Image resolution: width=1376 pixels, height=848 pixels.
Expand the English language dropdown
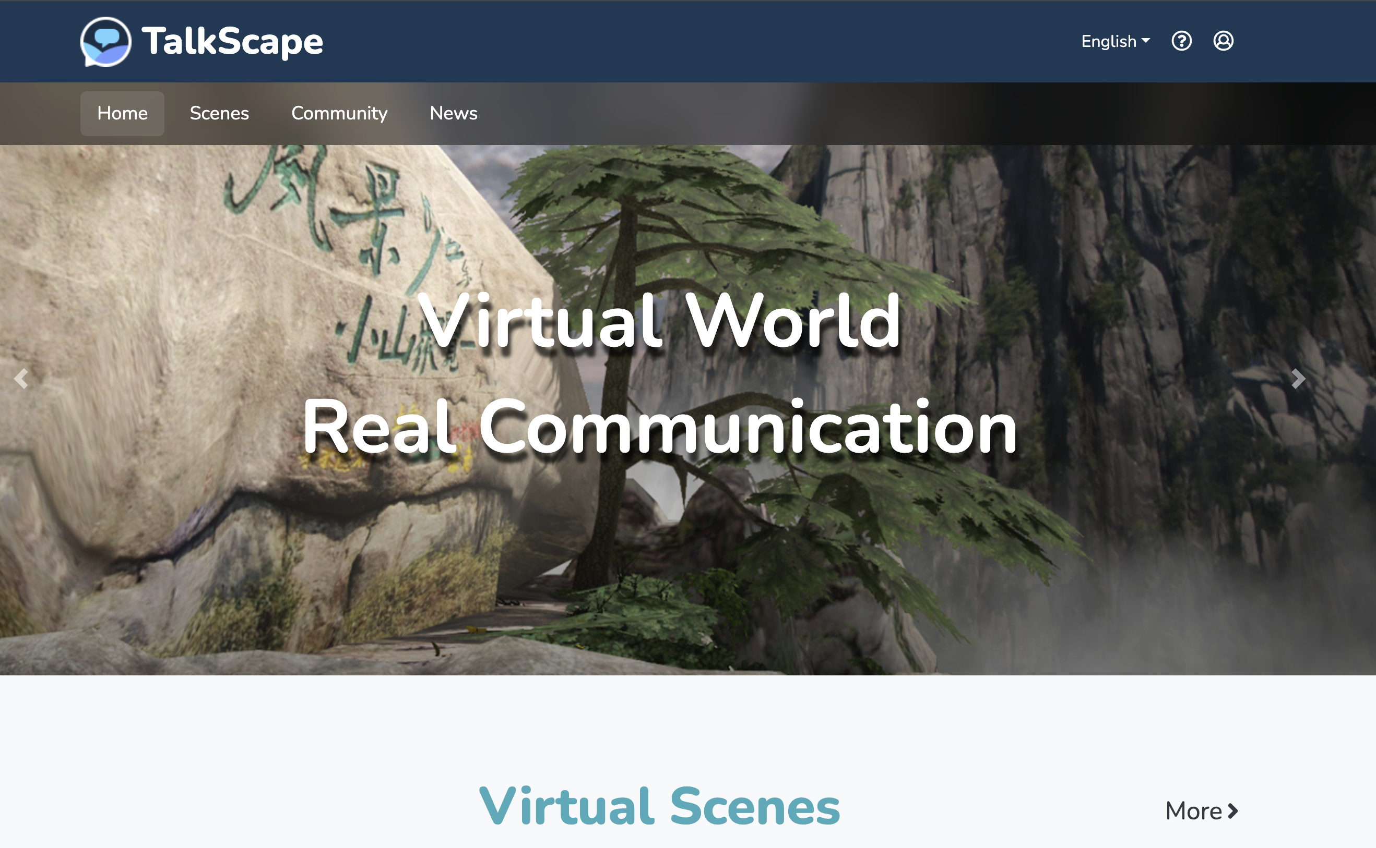pos(1109,42)
